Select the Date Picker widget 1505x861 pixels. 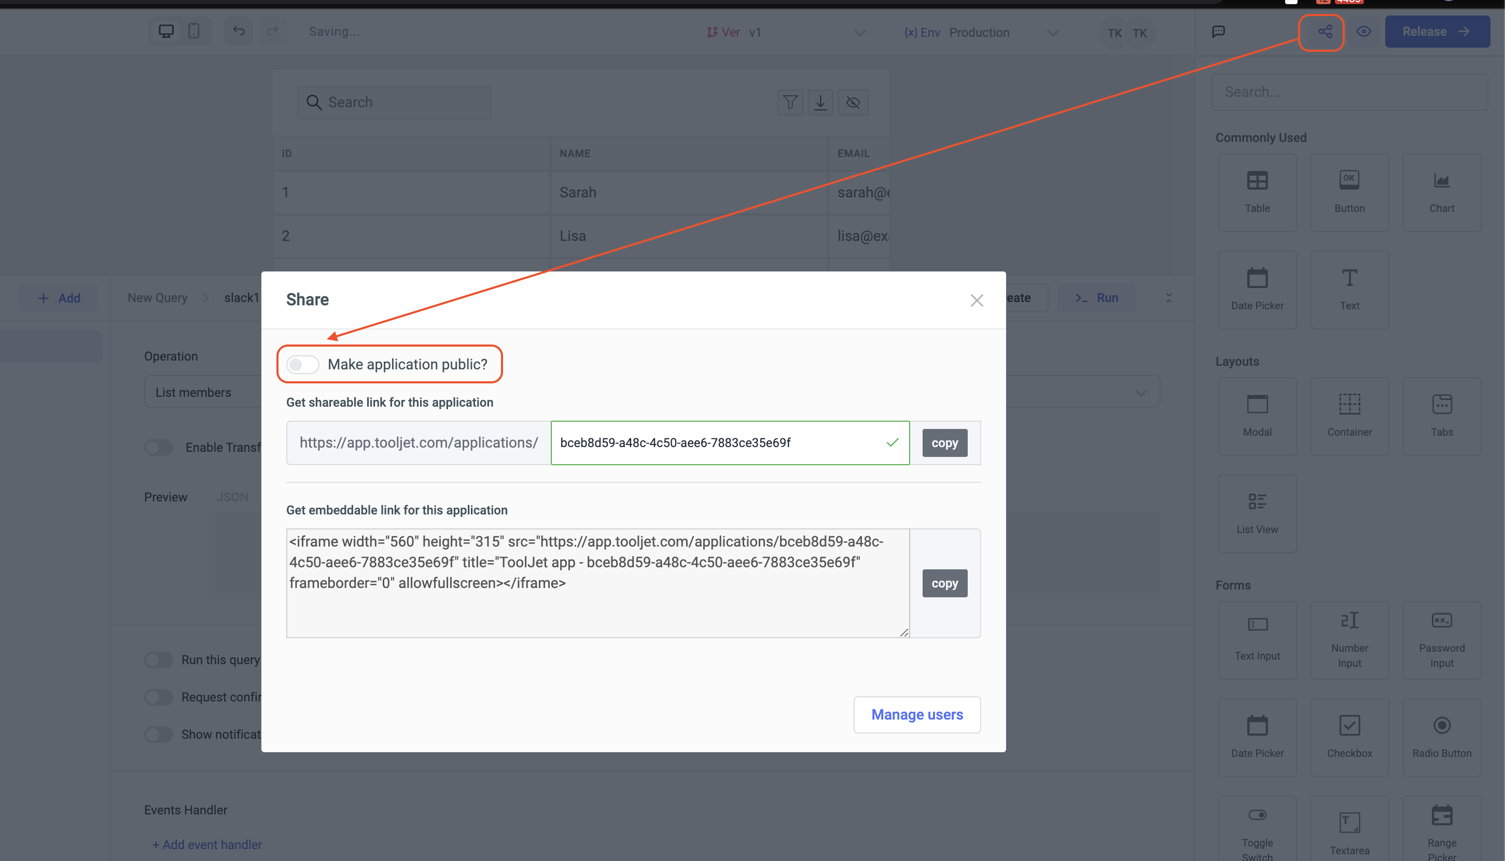1257,289
